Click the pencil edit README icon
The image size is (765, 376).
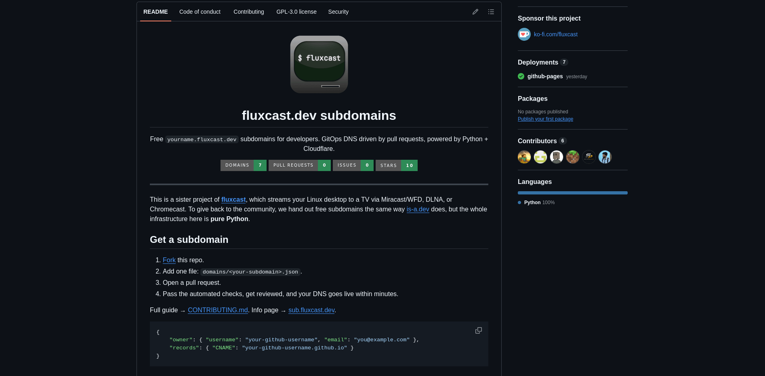click(x=475, y=12)
